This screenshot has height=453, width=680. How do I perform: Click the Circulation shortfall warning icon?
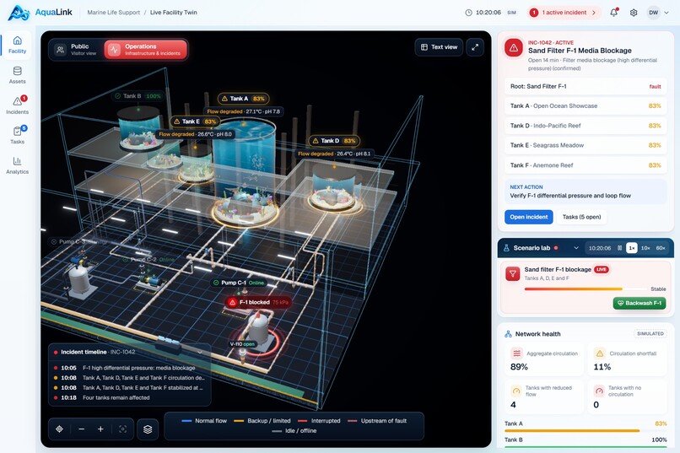[599, 353]
